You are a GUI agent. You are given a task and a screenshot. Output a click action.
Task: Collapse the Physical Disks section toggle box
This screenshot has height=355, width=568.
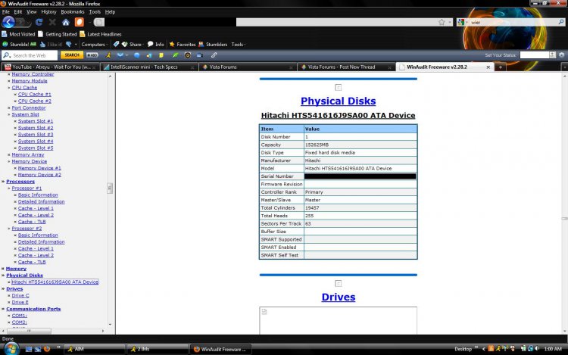[x=338, y=88]
